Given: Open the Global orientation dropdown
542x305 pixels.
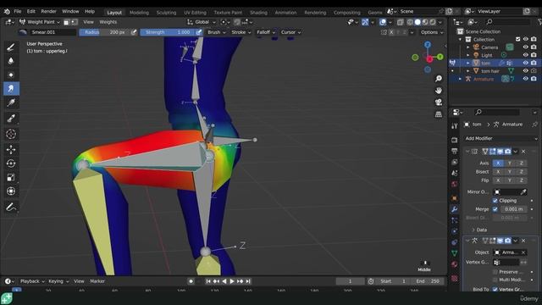Looking at the screenshot, I should coord(202,22).
